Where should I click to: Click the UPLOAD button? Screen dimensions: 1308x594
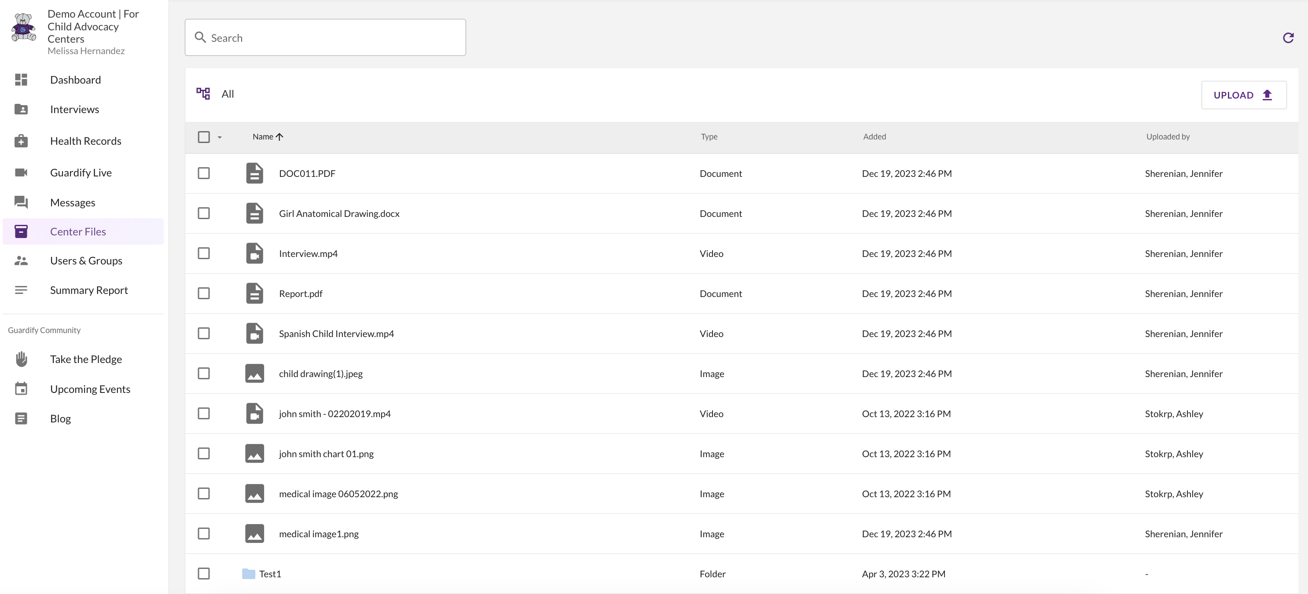point(1243,95)
